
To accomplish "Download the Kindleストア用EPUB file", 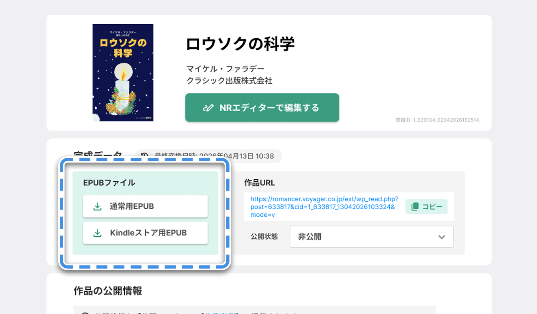I will click(145, 233).
